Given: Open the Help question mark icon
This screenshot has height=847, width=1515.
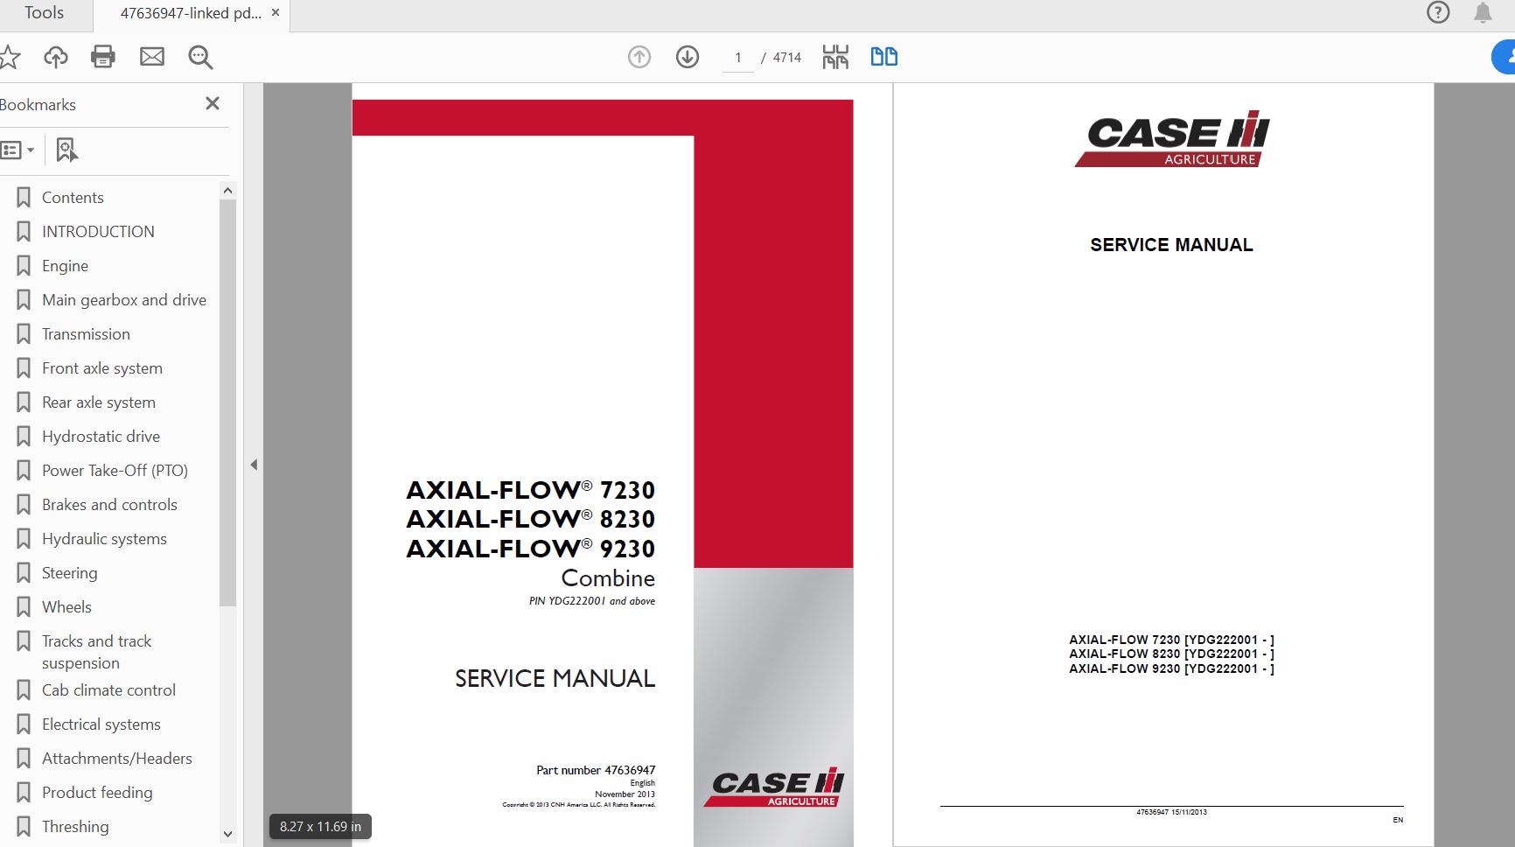Looking at the screenshot, I should (1438, 12).
